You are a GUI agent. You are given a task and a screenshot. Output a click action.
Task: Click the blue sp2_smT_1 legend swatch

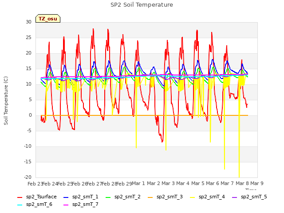pos(66,197)
